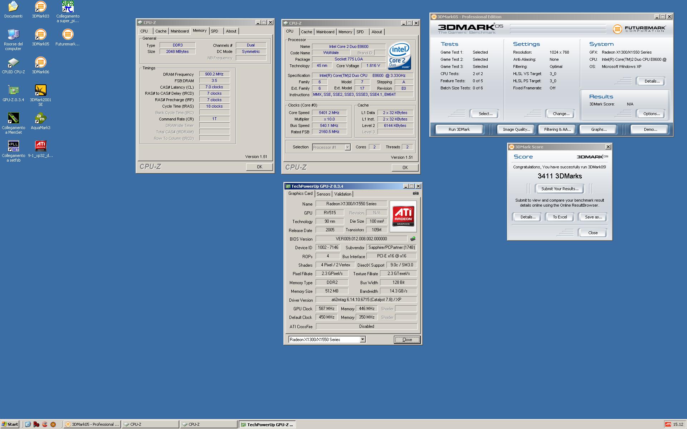This screenshot has width=687, height=429.
Task: Click the Internet Explorer quick launch icon
Action: 28,424
